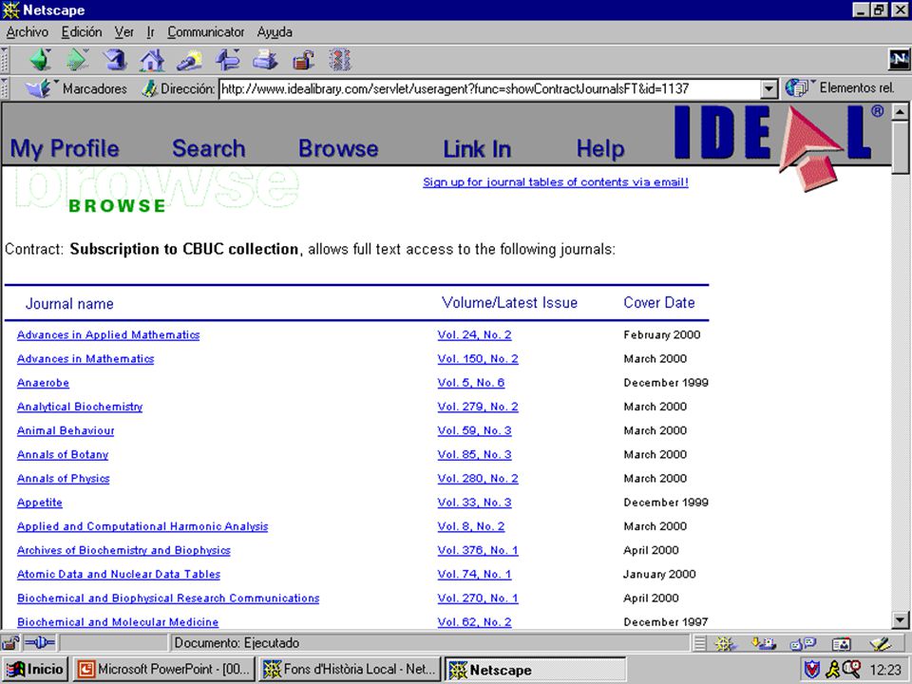The height and width of the screenshot is (684, 912).
Task: Click the page location icon beside Dirección
Action: 149,88
